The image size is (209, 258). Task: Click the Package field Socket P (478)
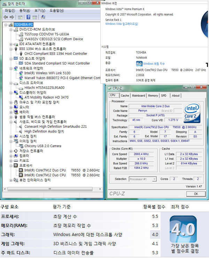coord(155,115)
